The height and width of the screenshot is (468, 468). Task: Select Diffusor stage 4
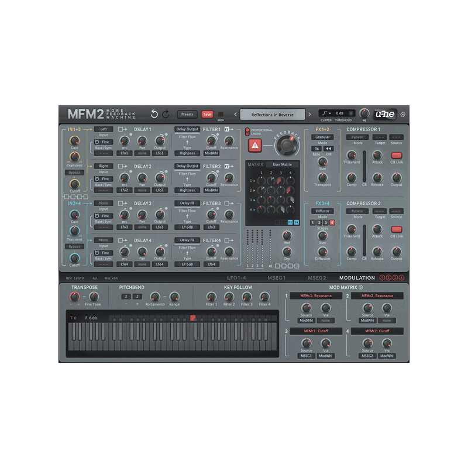click(332, 223)
